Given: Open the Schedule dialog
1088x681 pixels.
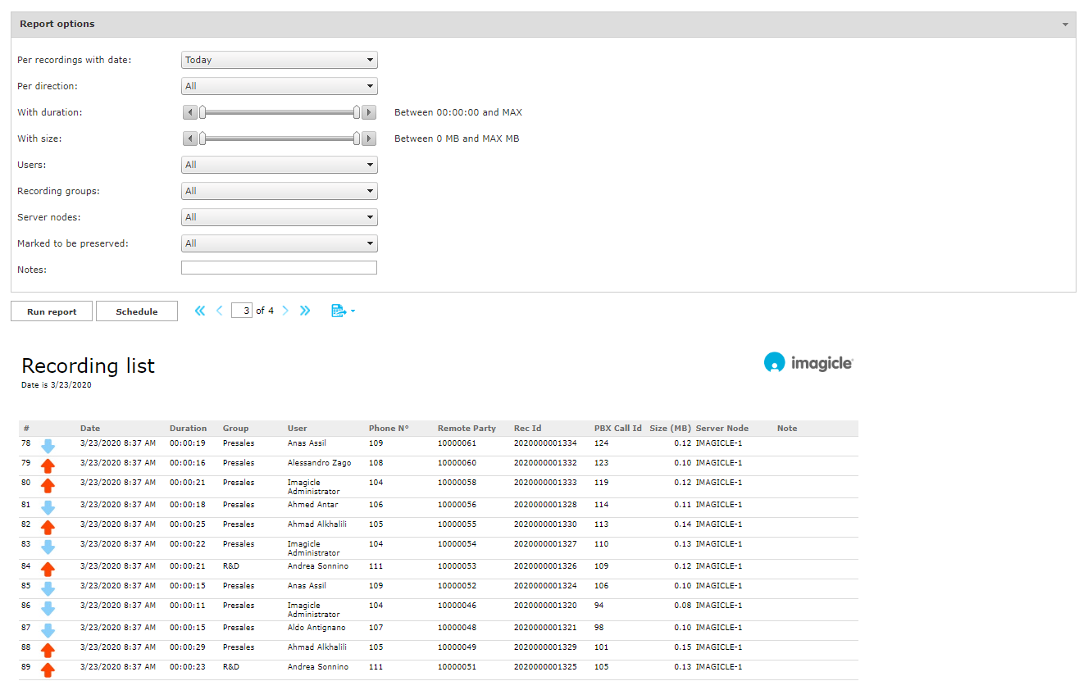Looking at the screenshot, I should coord(136,311).
